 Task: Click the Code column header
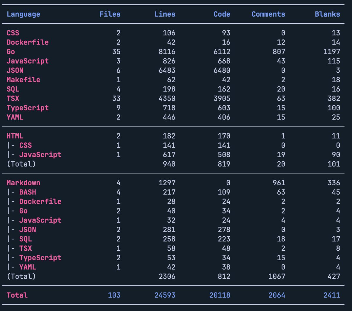tap(222, 14)
